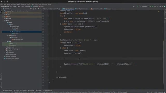166x93 pixels.
Task: Expand the .gradle folder
Action: click(x=4, y=13)
